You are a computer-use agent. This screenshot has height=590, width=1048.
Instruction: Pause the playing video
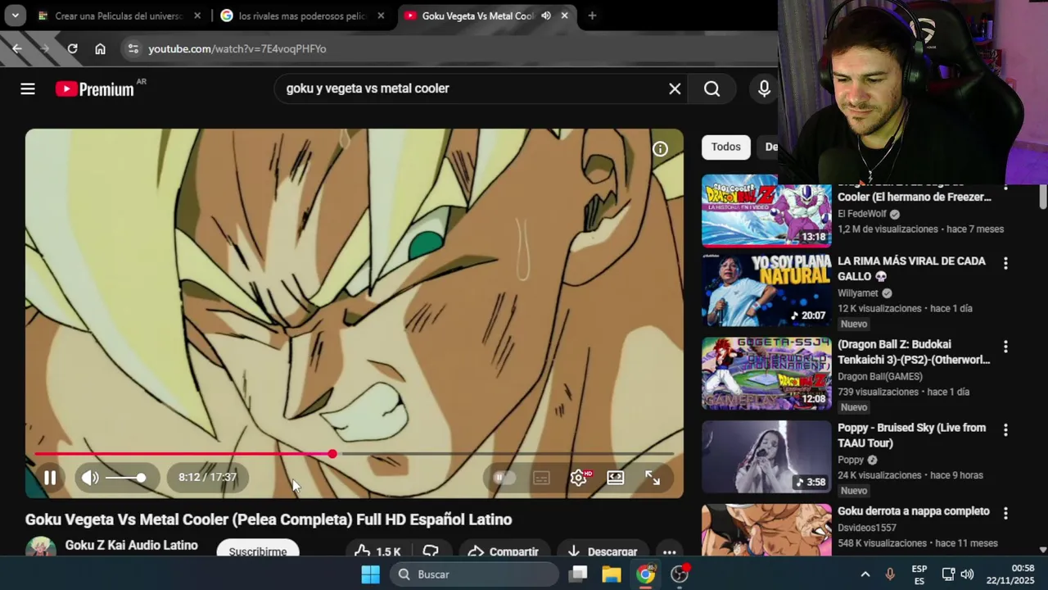pyautogui.click(x=50, y=478)
